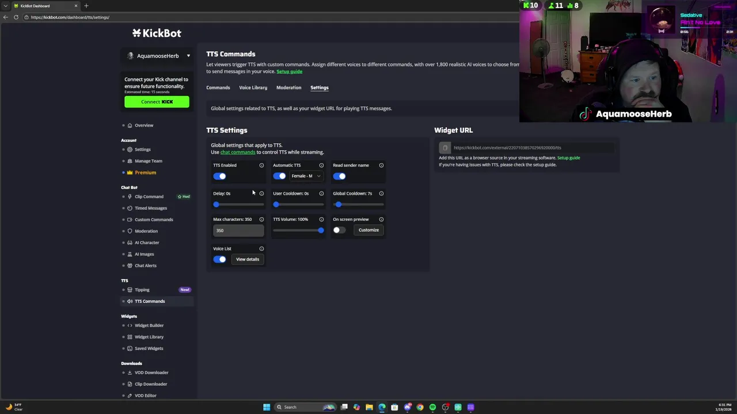Open Widget Builder page
The height and width of the screenshot is (414, 737).
click(149, 325)
